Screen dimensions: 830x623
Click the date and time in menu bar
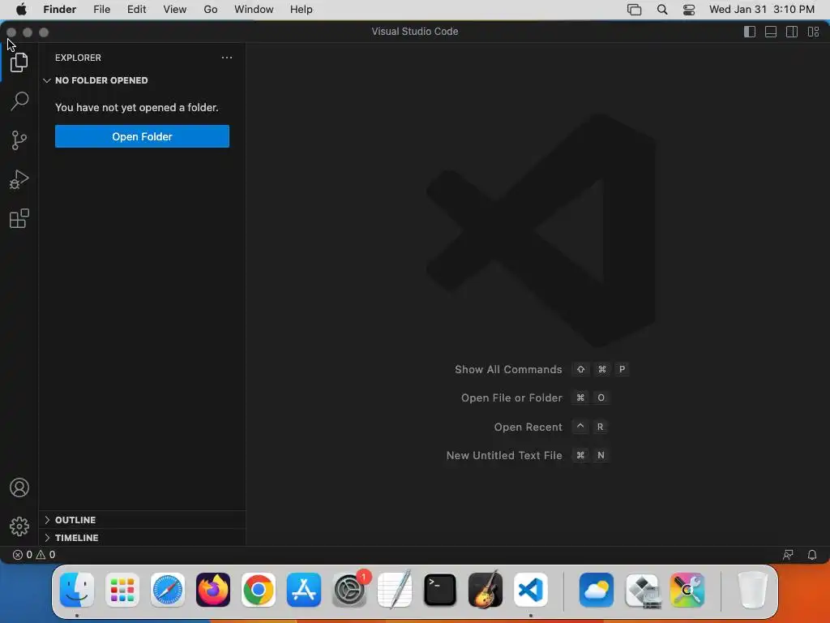(x=762, y=10)
